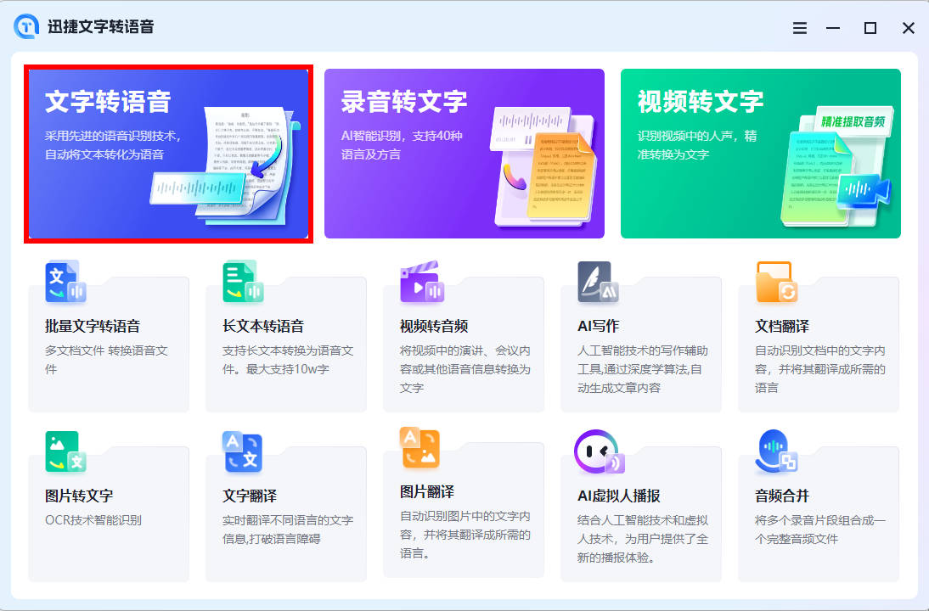
Task: Click the 长文本转语音 icon
Action: tap(243, 283)
